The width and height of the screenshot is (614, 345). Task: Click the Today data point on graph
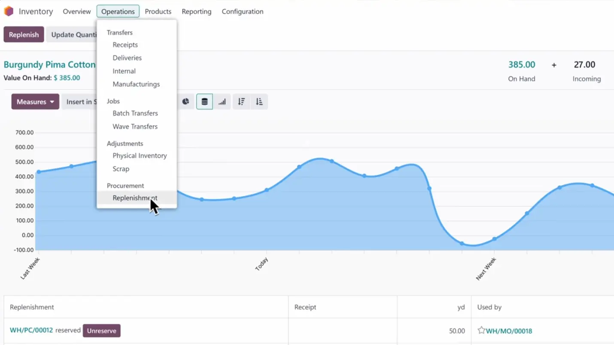(x=267, y=190)
